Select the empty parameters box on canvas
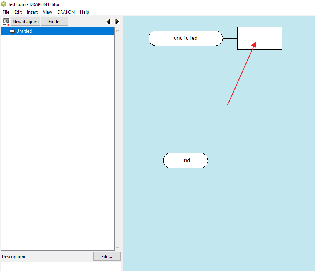 pos(260,38)
